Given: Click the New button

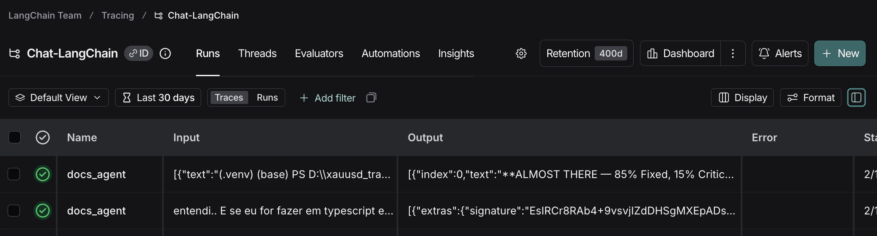Looking at the screenshot, I should tap(840, 53).
